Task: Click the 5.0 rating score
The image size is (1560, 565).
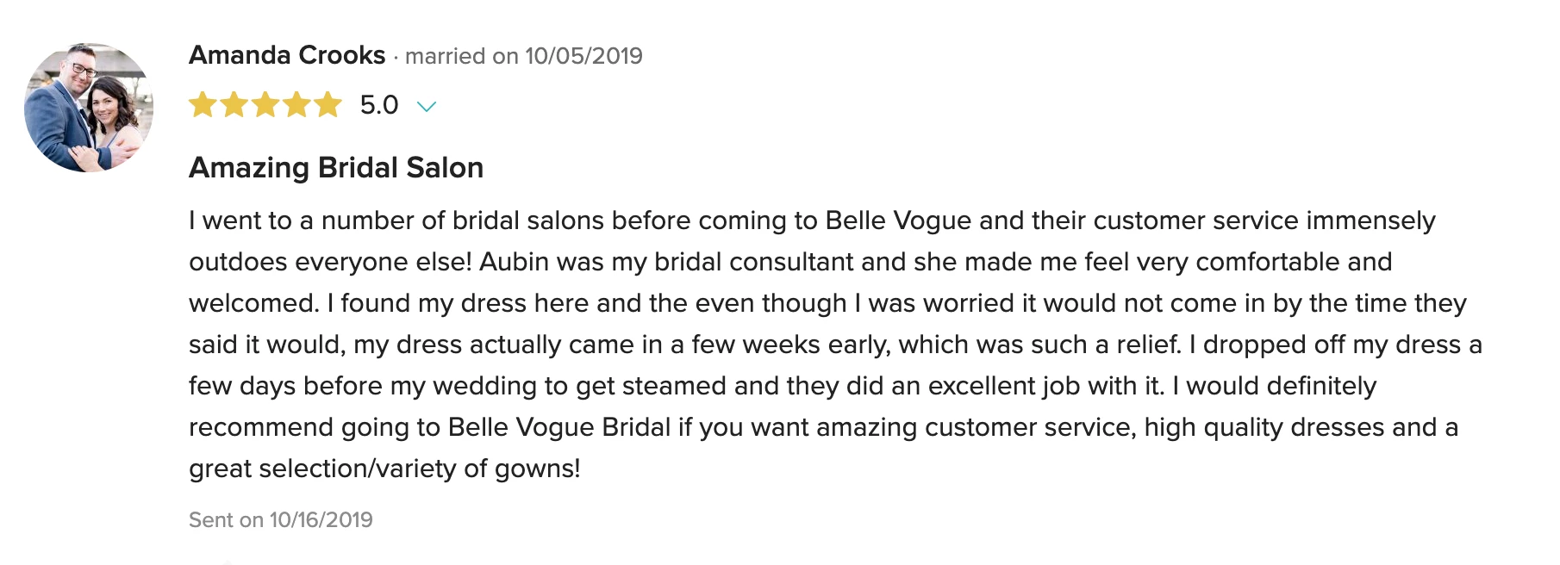Action: [379, 105]
